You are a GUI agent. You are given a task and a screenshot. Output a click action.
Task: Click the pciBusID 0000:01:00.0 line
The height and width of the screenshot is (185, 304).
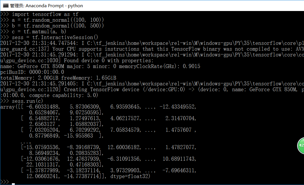32,72
